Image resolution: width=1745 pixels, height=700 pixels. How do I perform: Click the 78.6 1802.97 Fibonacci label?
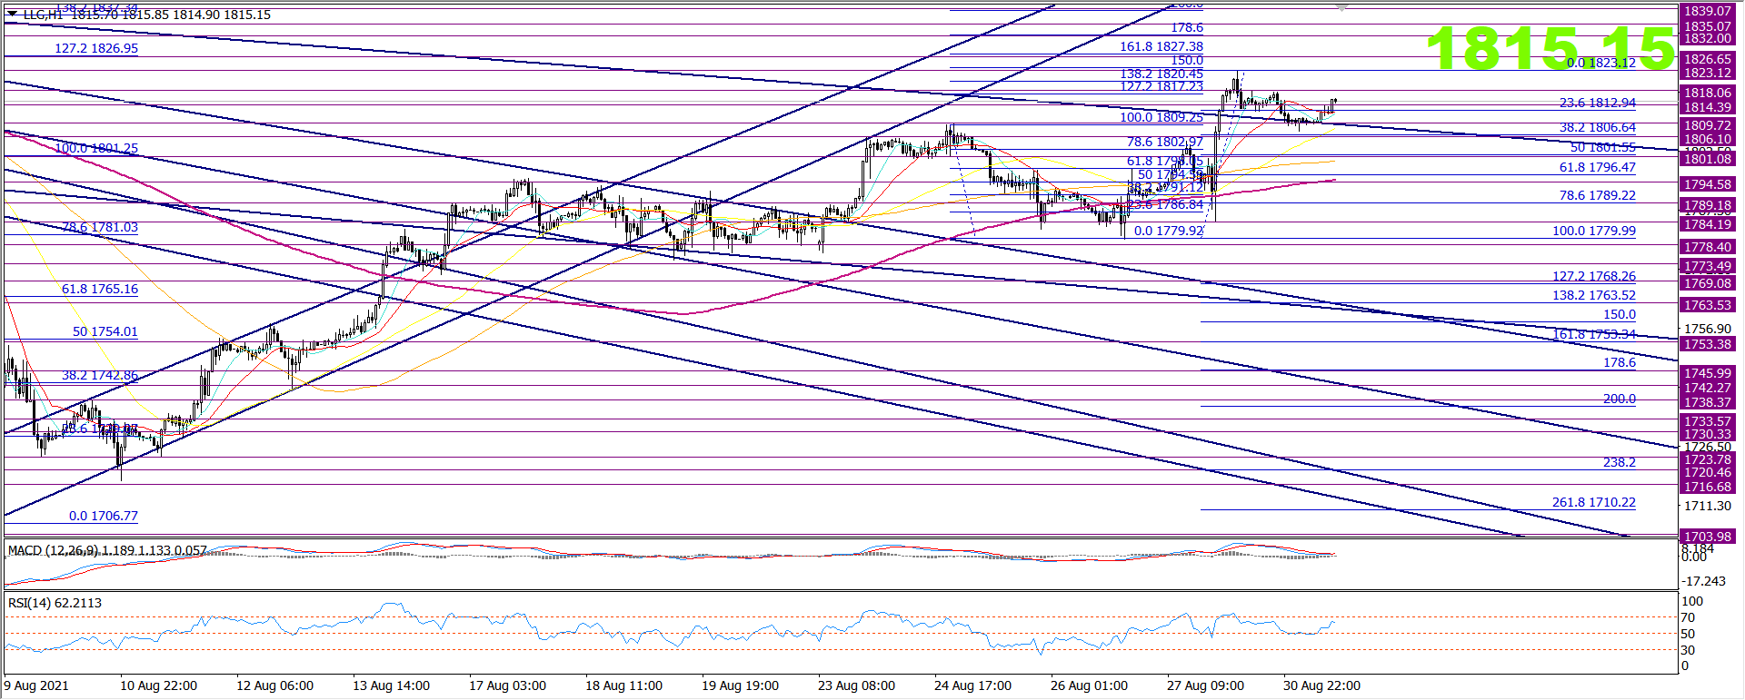click(x=1165, y=142)
